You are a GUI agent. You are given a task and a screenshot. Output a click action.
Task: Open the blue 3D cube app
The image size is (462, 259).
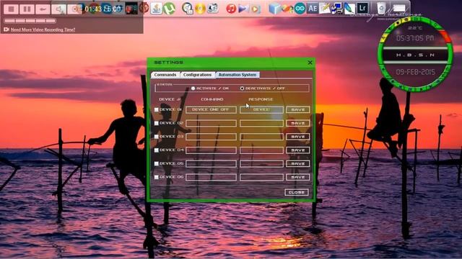tap(274, 9)
